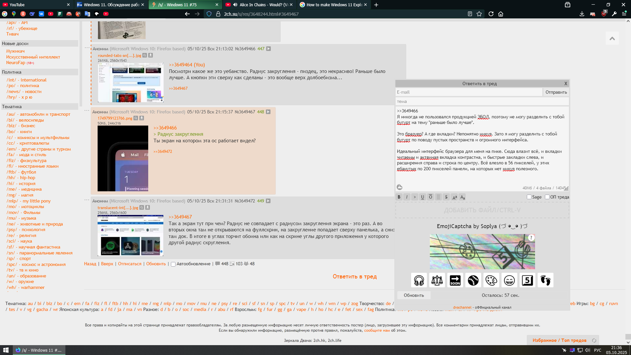Viewport: 631px width, 355px height.
Task: Open post menu dots for post №3649472
Action: pos(87,200)
